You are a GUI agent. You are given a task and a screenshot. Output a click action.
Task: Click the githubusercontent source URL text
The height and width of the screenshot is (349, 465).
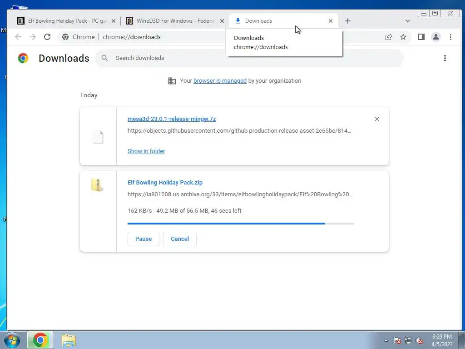(240, 130)
